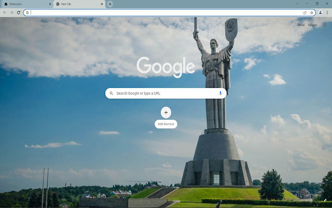
Task: Restore the Chrome window size
Action: pyautogui.click(x=317, y=4)
